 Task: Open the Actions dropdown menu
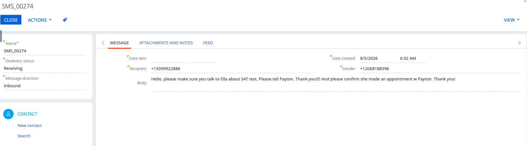(x=40, y=20)
